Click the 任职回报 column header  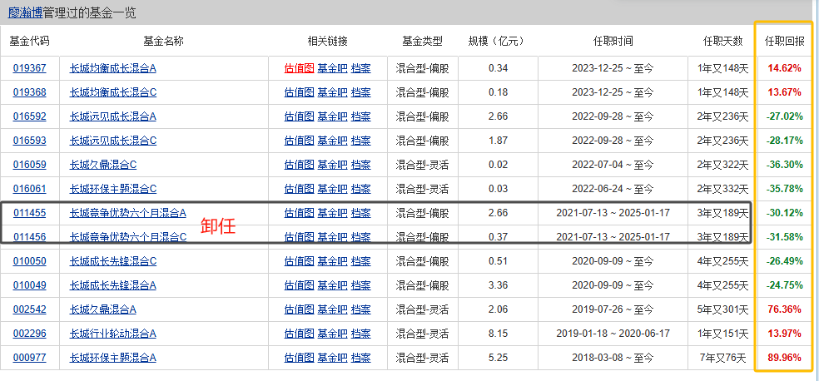click(x=785, y=42)
